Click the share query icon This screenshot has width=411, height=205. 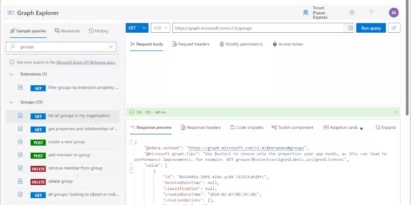(394, 28)
